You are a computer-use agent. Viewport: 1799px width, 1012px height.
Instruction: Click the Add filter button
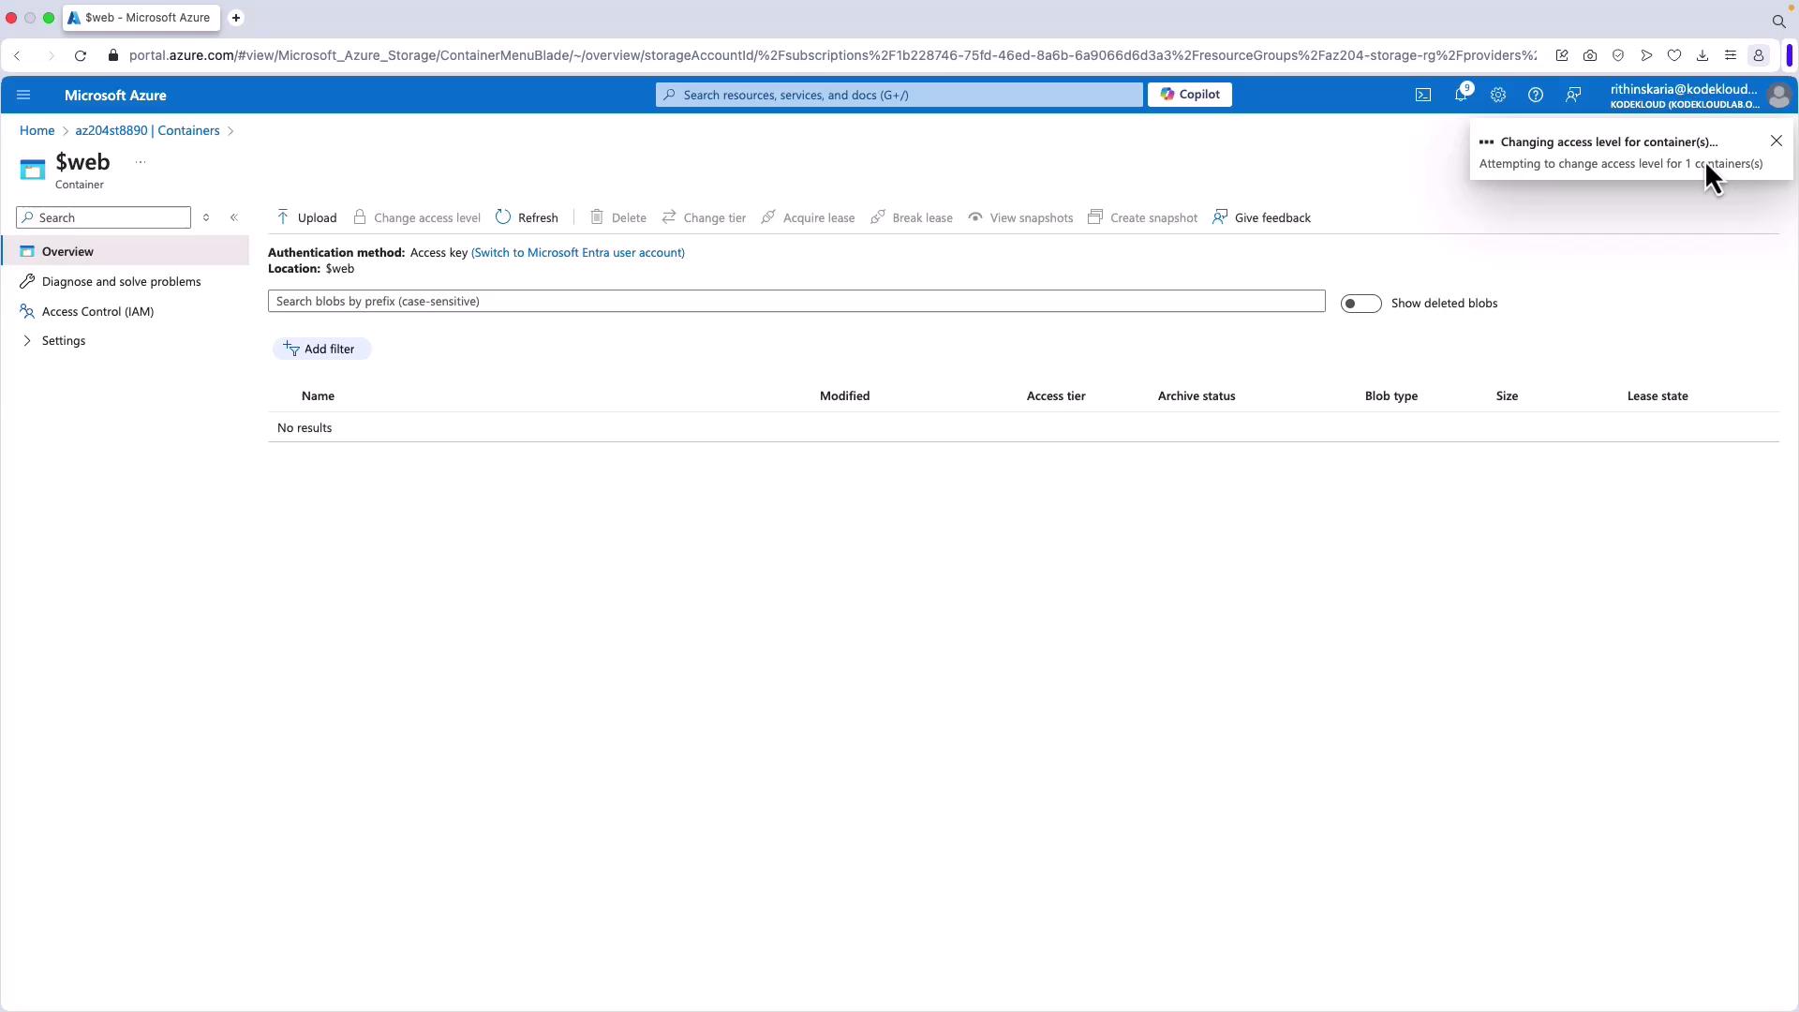pyautogui.click(x=320, y=349)
